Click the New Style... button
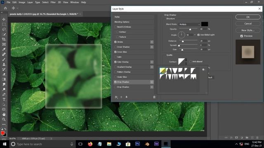Viewport: 264px width, 148px height. pos(248,30)
